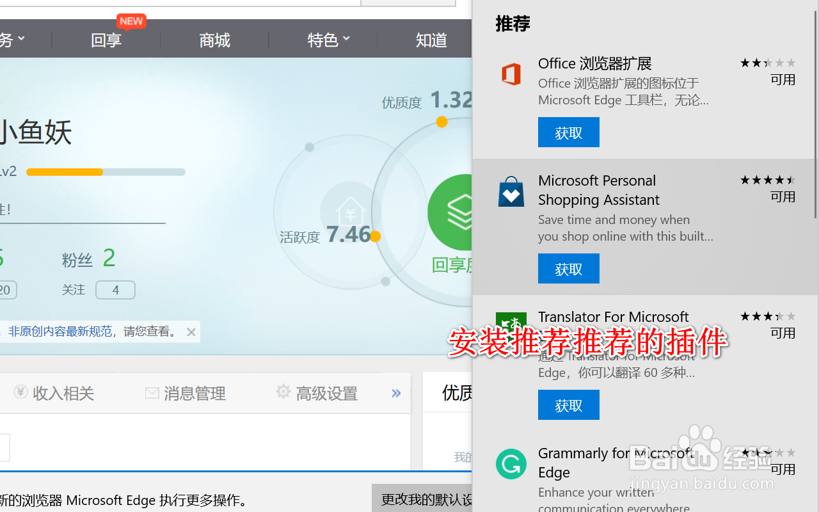The height and width of the screenshot is (512, 819).
Task: Click the gear icon beside 高级设置
Action: (283, 392)
